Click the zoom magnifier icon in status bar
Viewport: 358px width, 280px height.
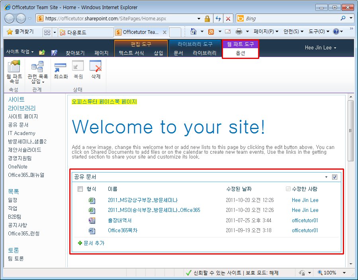320,272
